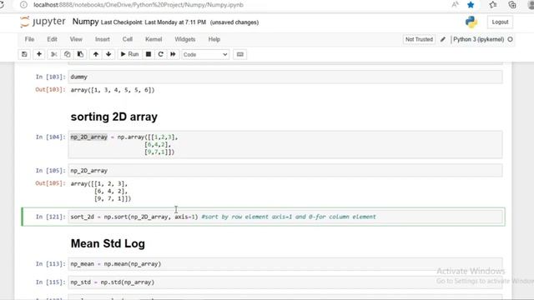Open the Insert menu
The height and width of the screenshot is (300, 534).
pos(102,39)
